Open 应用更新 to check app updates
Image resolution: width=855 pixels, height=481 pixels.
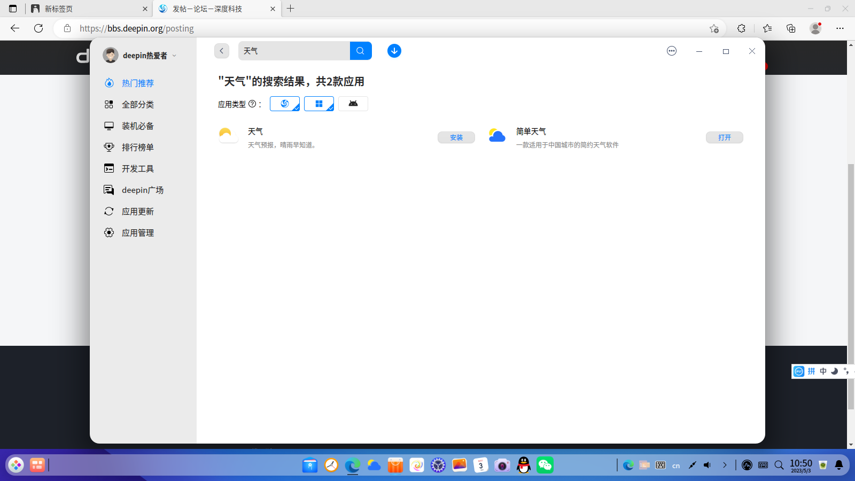pyautogui.click(x=138, y=211)
